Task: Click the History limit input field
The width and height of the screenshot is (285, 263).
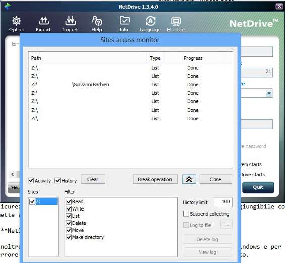Action: pyautogui.click(x=223, y=202)
